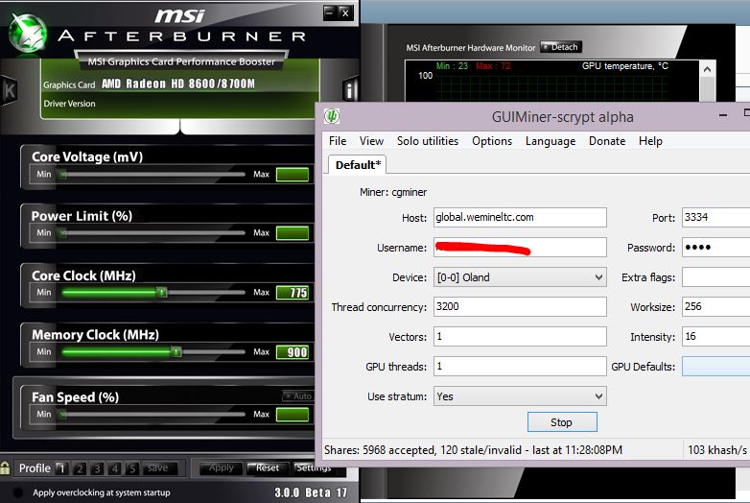
Task: Click the Reset button in Afterburner
Action: [267, 468]
